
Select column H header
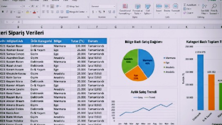[133, 27]
